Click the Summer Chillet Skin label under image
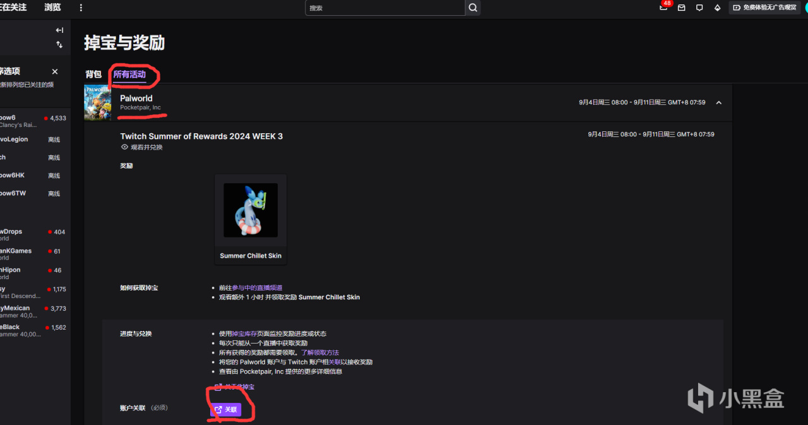Screen dimensions: 808x425 pyautogui.click(x=251, y=256)
